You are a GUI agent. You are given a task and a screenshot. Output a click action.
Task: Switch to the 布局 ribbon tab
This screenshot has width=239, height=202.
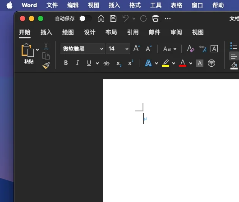111,32
